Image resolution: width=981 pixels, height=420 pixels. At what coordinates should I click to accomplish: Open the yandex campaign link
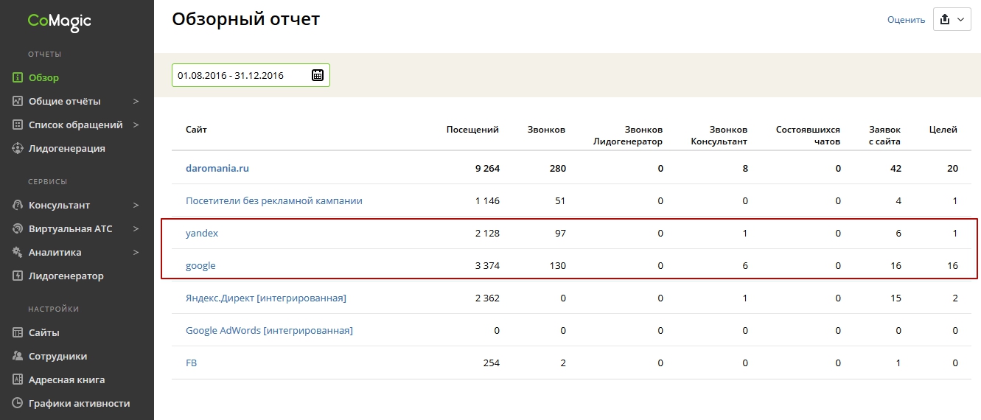[x=202, y=233]
